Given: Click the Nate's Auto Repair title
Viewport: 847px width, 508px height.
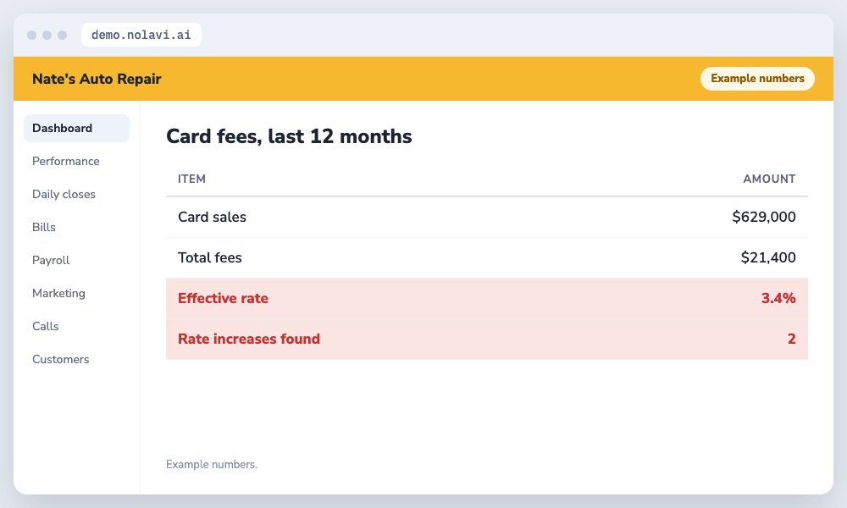Looking at the screenshot, I should [x=97, y=79].
